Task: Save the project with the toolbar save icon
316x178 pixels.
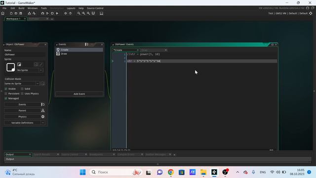Action: click(21, 13)
